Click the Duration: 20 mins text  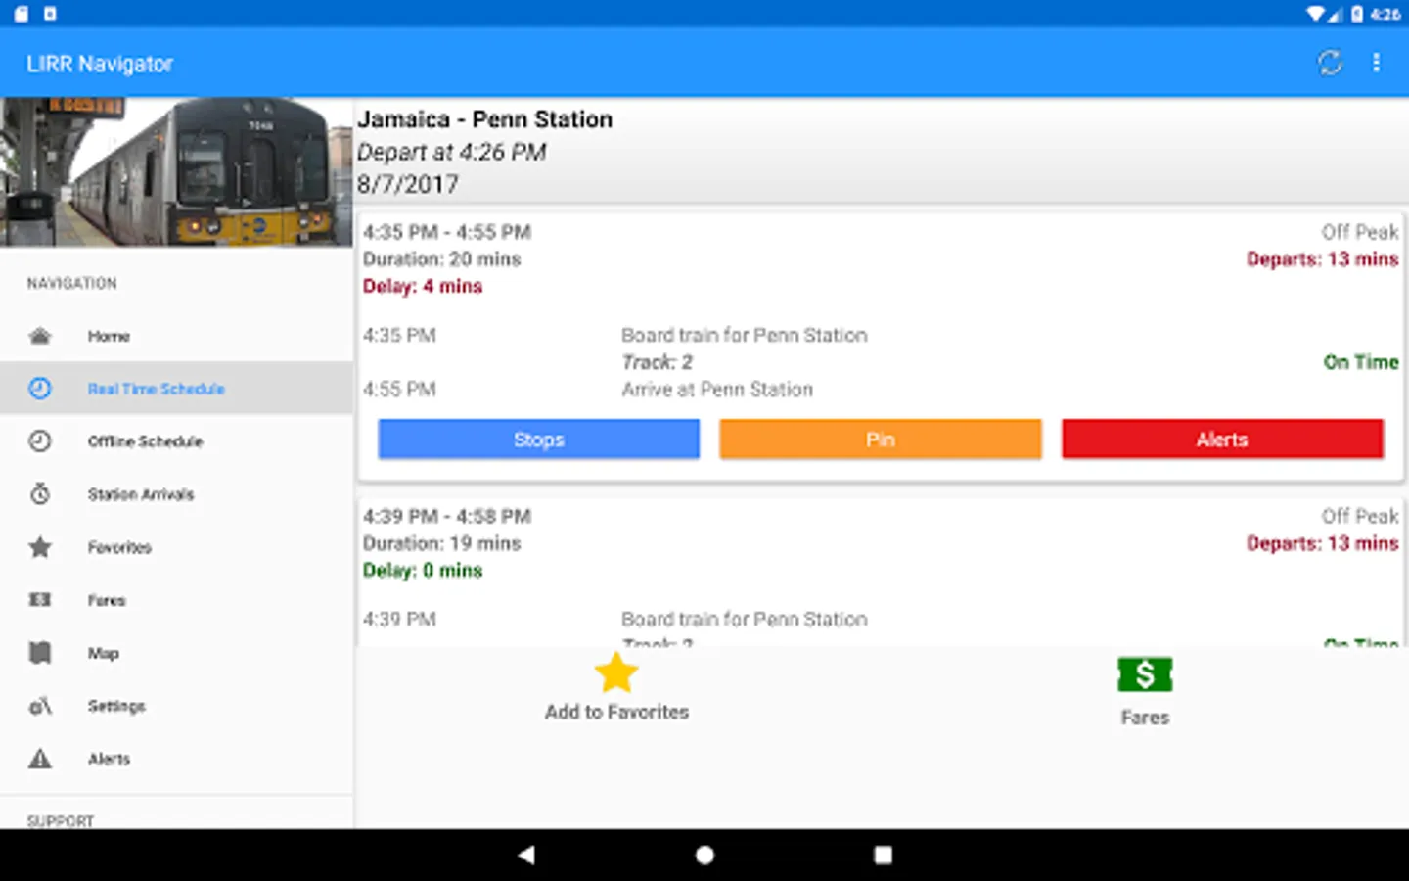pos(441,259)
